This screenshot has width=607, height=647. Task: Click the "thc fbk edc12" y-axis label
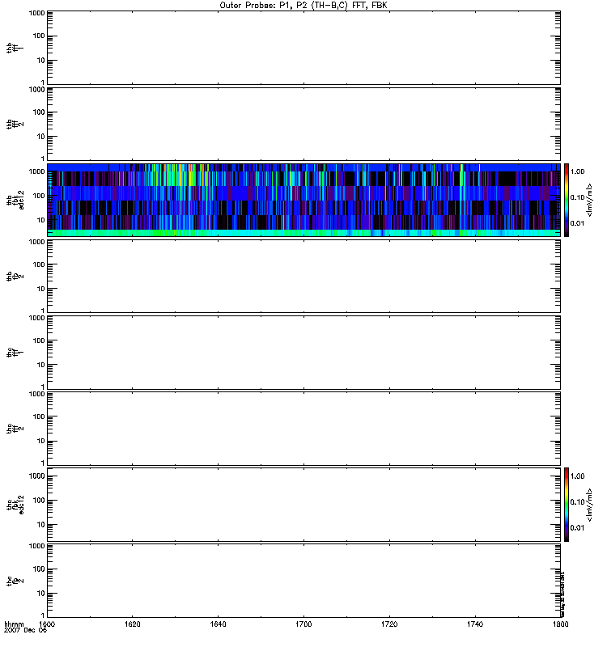point(12,504)
